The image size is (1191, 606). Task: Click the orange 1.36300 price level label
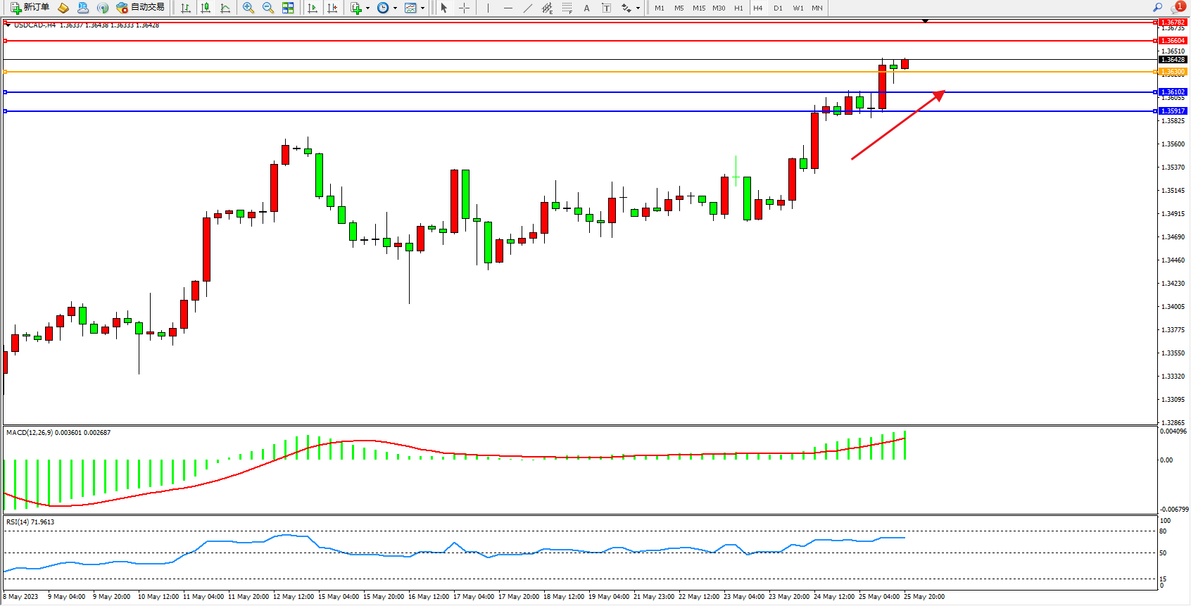(1173, 72)
